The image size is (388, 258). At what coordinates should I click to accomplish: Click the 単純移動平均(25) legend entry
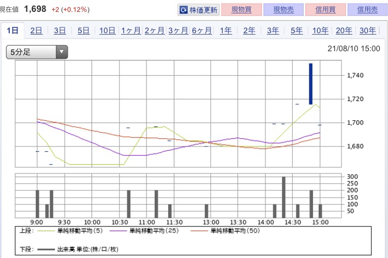(x=144, y=231)
